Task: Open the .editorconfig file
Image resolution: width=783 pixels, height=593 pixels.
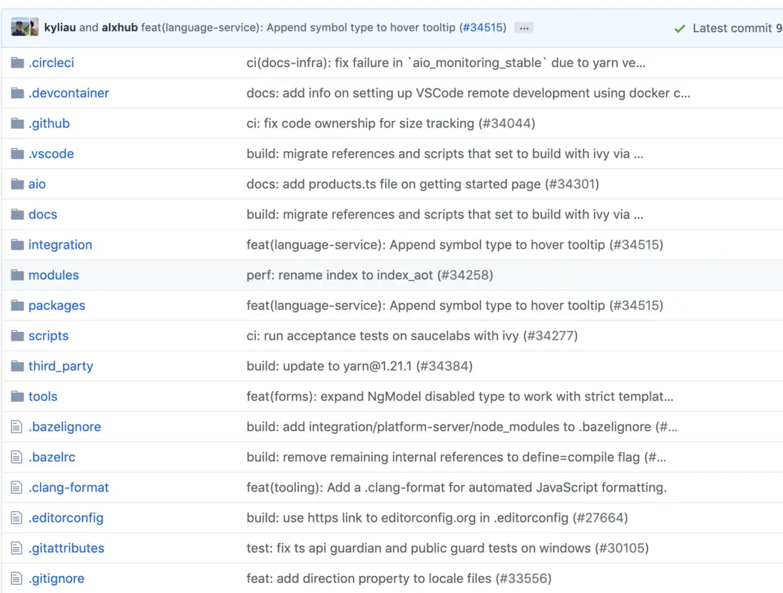Action: [66, 517]
